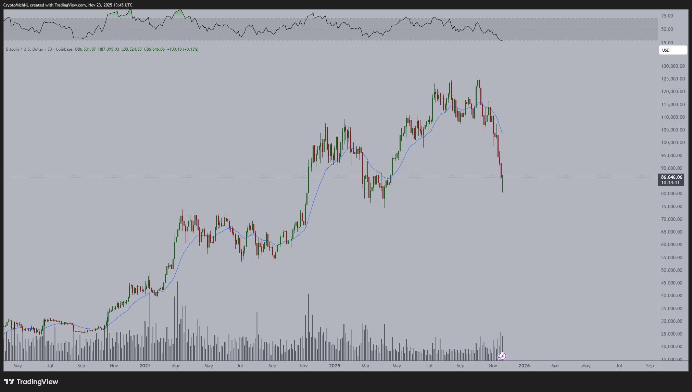Click the 75.00 overbought level on the RSI scale
The image size is (692, 392).
coord(667,15)
